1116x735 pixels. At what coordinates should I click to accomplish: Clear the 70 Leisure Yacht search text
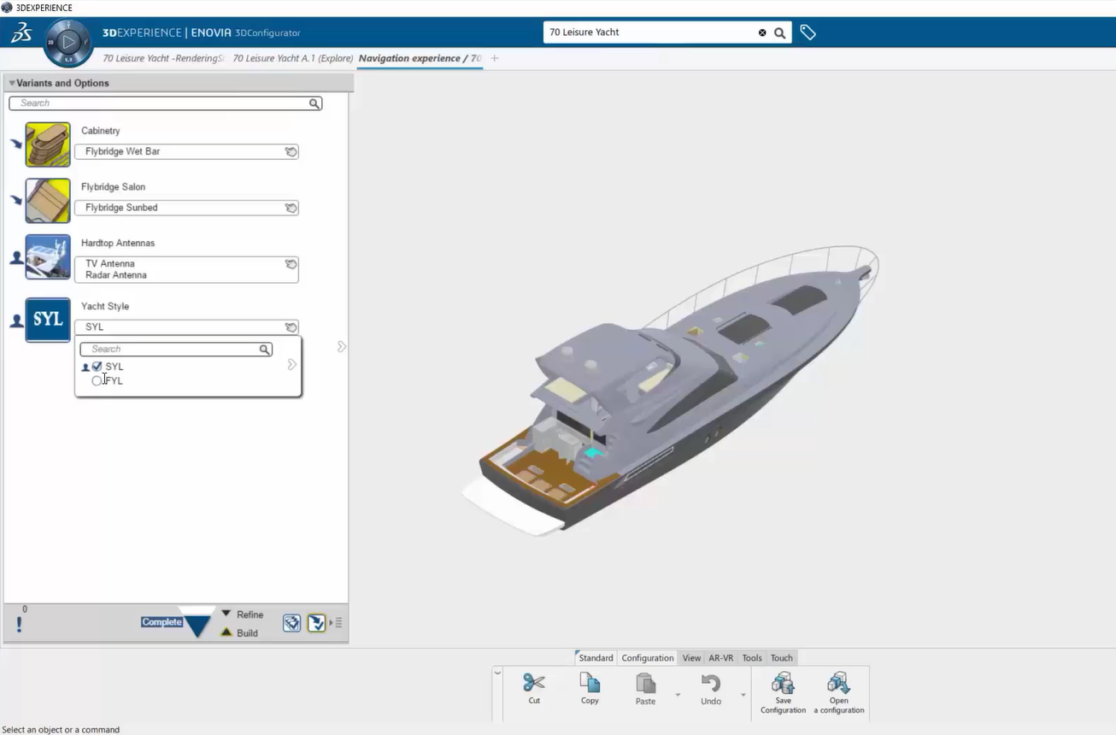(762, 32)
